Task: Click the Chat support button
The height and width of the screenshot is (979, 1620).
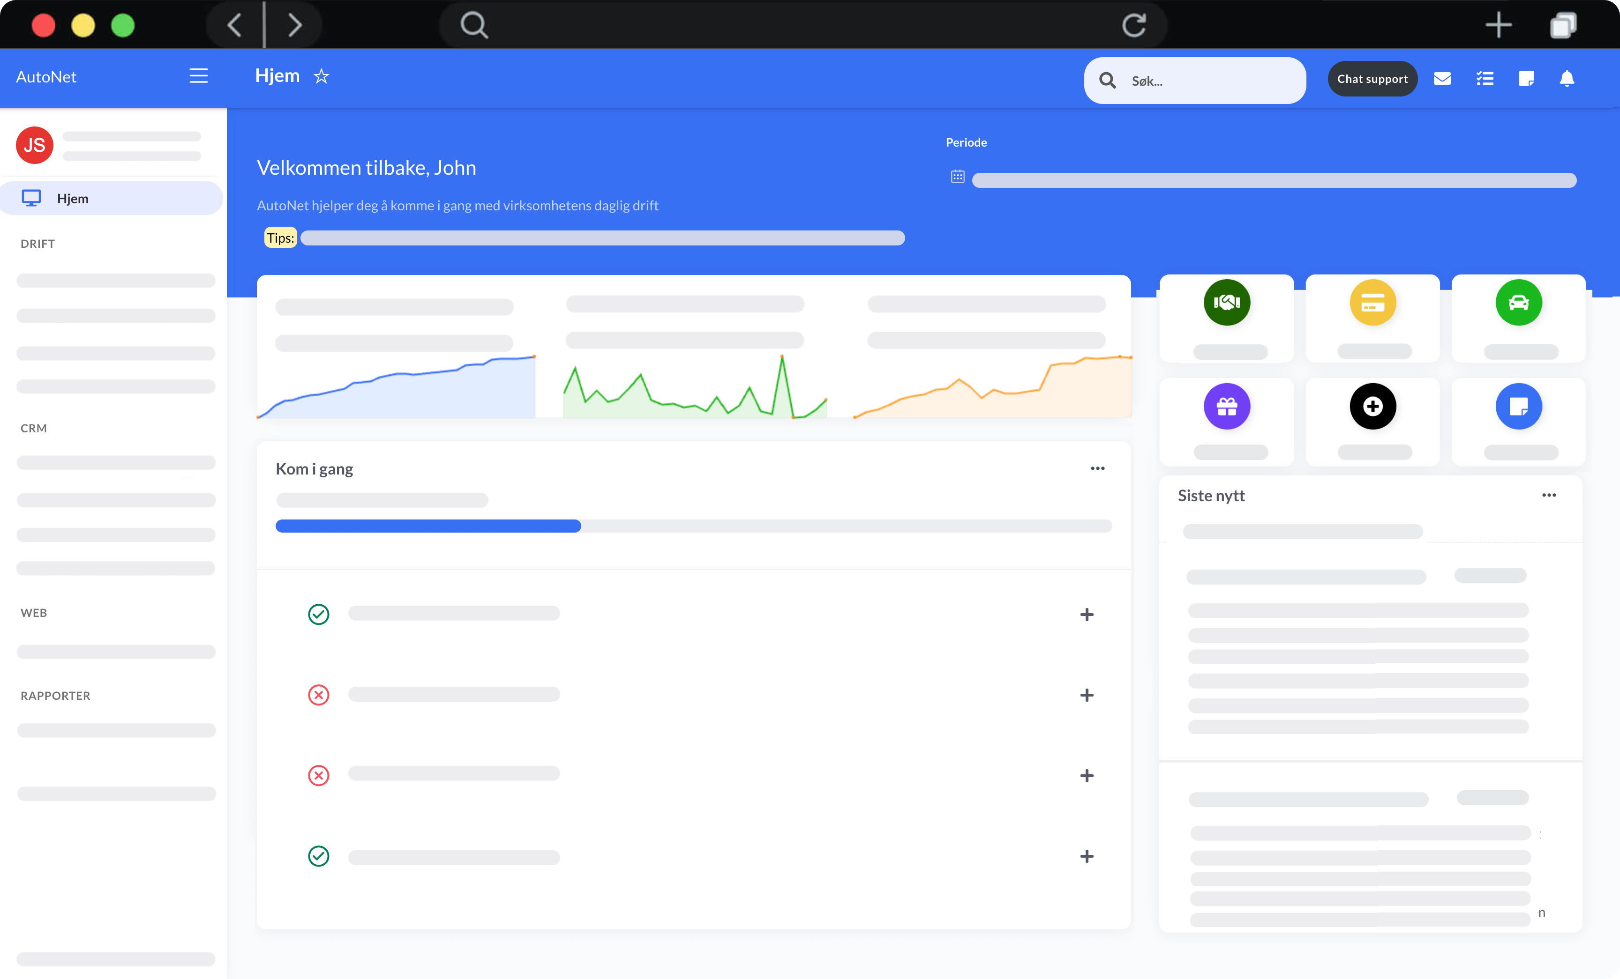Action: [x=1372, y=79]
